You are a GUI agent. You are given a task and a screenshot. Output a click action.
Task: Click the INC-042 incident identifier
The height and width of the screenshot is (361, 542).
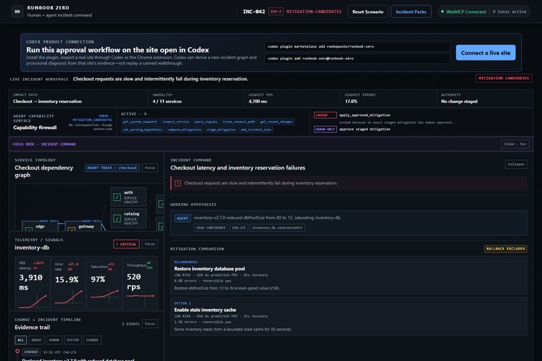(x=254, y=11)
